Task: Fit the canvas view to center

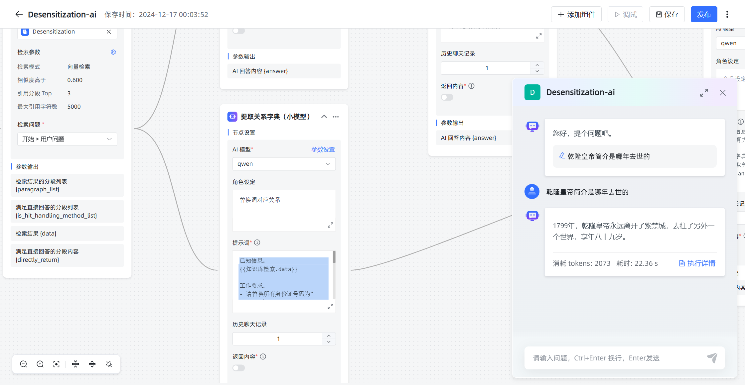Action: pos(56,364)
